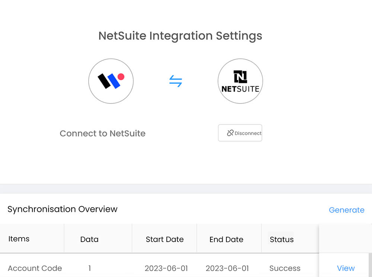Click the Connect to NetSuite label

[102, 133]
